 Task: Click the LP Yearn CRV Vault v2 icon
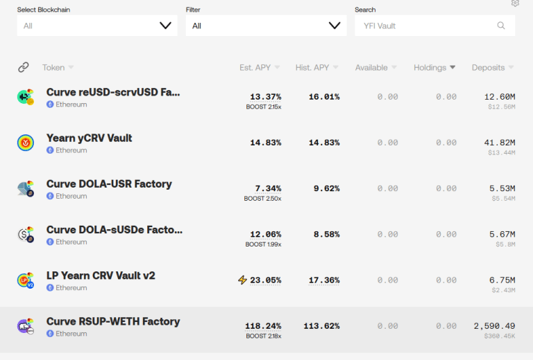point(26,280)
